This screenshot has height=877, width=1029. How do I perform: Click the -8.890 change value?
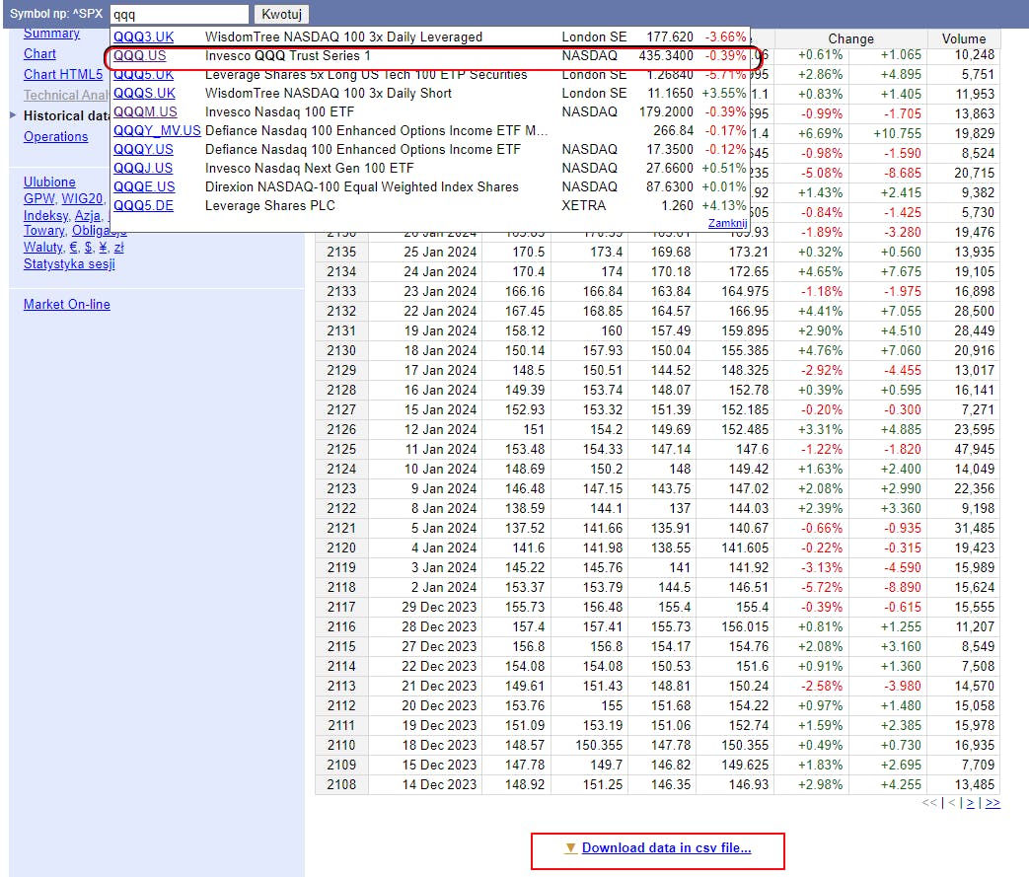[902, 588]
